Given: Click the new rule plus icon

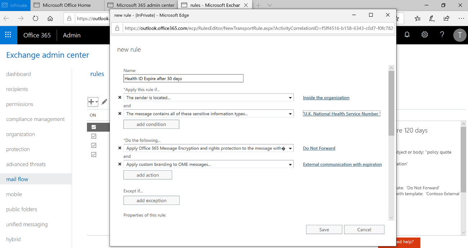Looking at the screenshot, I should (x=91, y=102).
